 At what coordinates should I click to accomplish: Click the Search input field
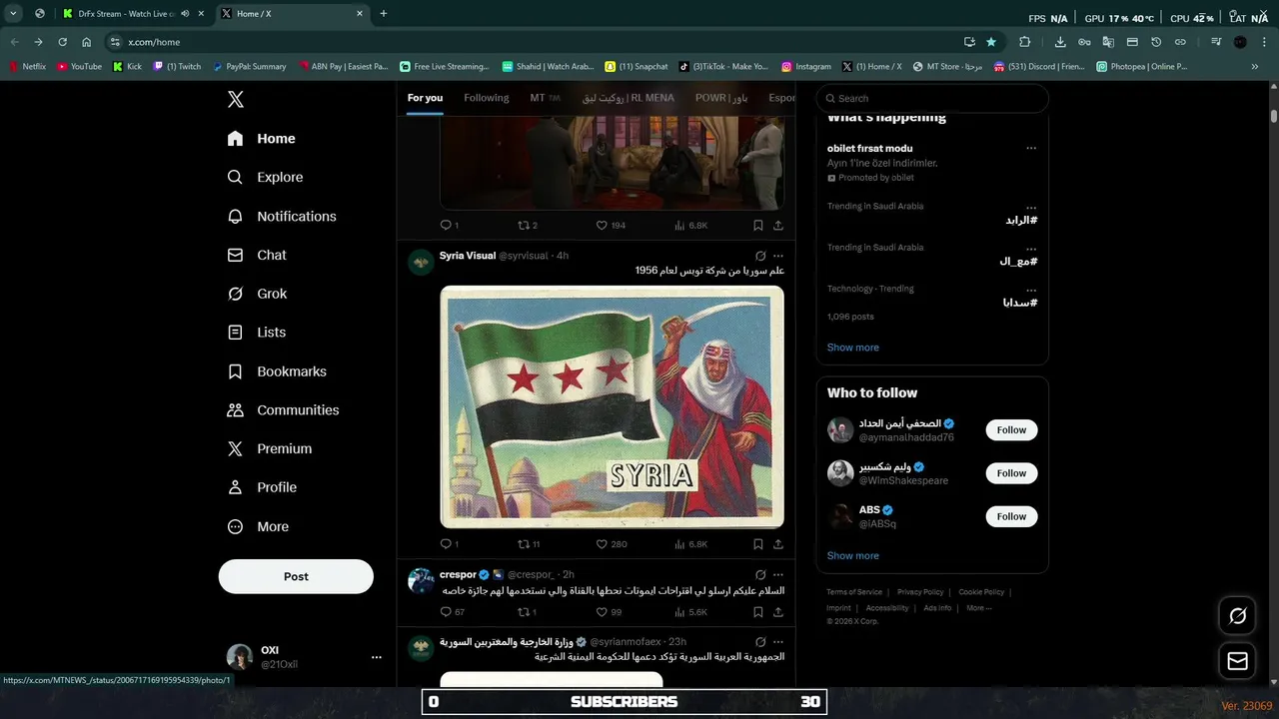(x=932, y=98)
